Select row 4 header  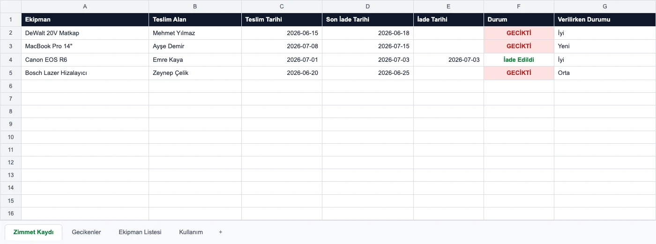(11, 60)
